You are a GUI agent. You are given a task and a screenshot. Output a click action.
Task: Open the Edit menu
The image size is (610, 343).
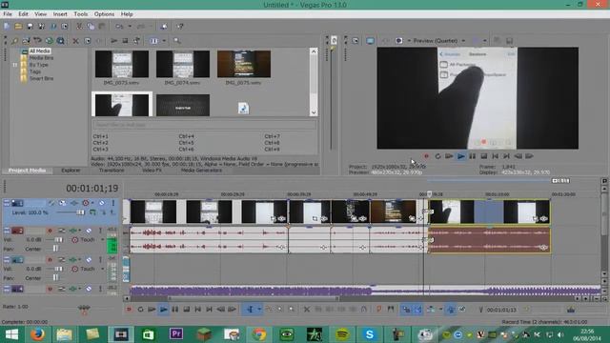coord(23,14)
